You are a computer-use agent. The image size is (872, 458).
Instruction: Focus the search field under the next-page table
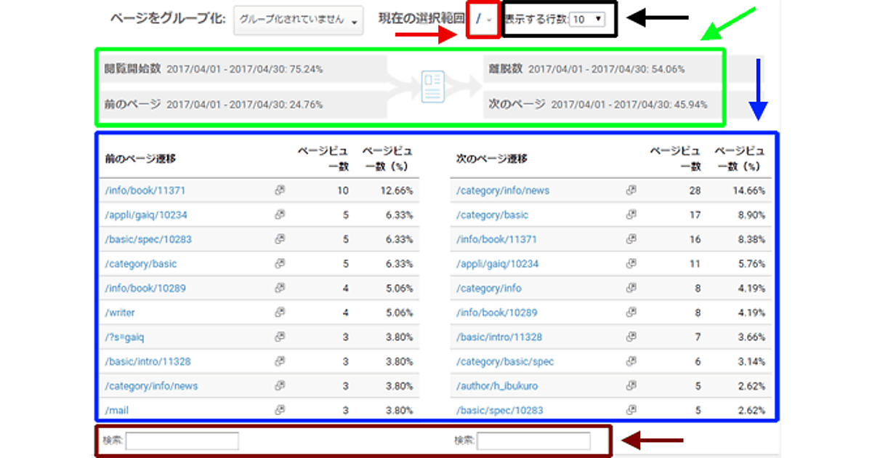[x=533, y=441]
